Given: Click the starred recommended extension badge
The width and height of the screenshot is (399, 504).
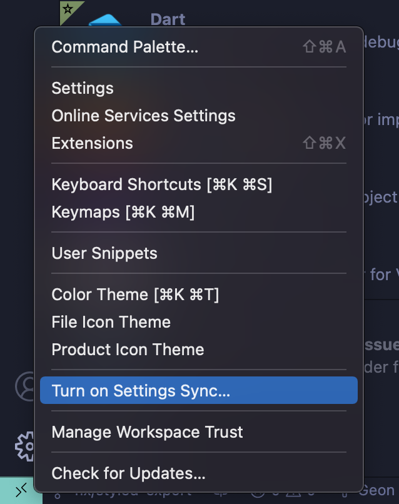Looking at the screenshot, I should coord(69,11).
